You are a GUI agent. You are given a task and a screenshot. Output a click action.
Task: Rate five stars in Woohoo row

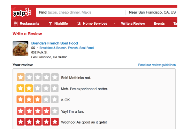tap(55, 122)
